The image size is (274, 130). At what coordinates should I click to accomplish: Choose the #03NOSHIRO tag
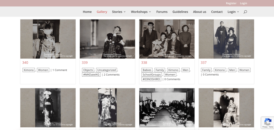(x=151, y=79)
